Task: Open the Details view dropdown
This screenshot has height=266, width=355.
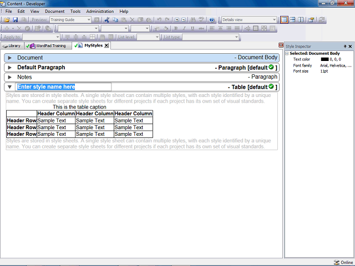Action: (x=274, y=20)
